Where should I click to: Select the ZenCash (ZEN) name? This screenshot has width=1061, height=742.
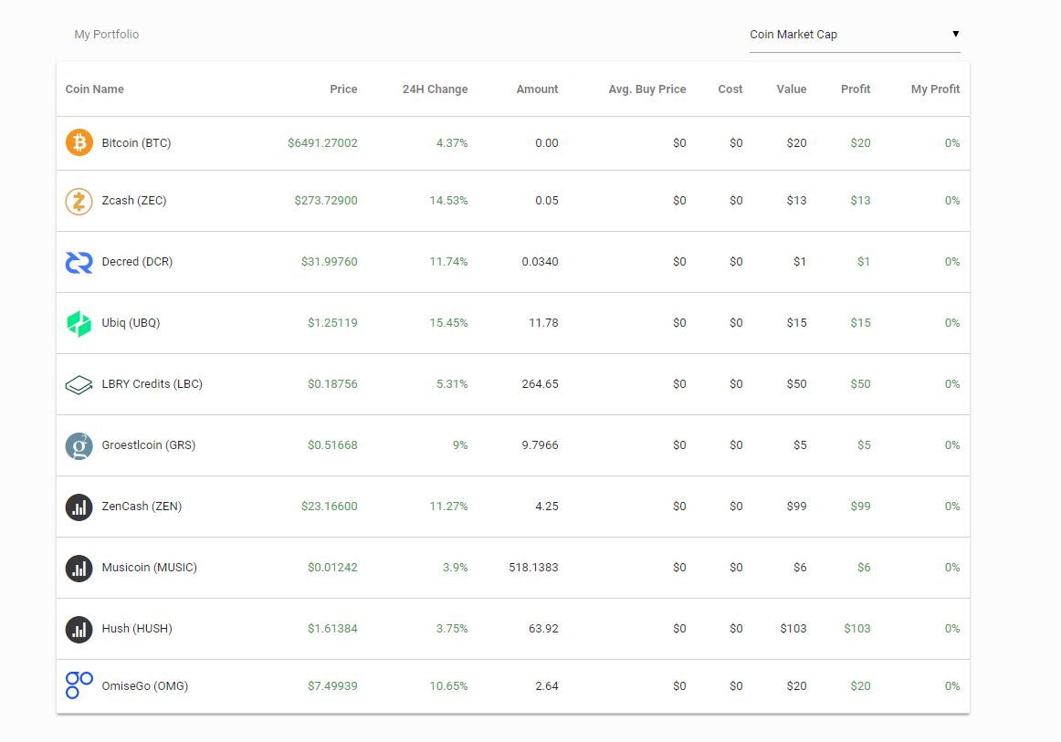pos(142,506)
